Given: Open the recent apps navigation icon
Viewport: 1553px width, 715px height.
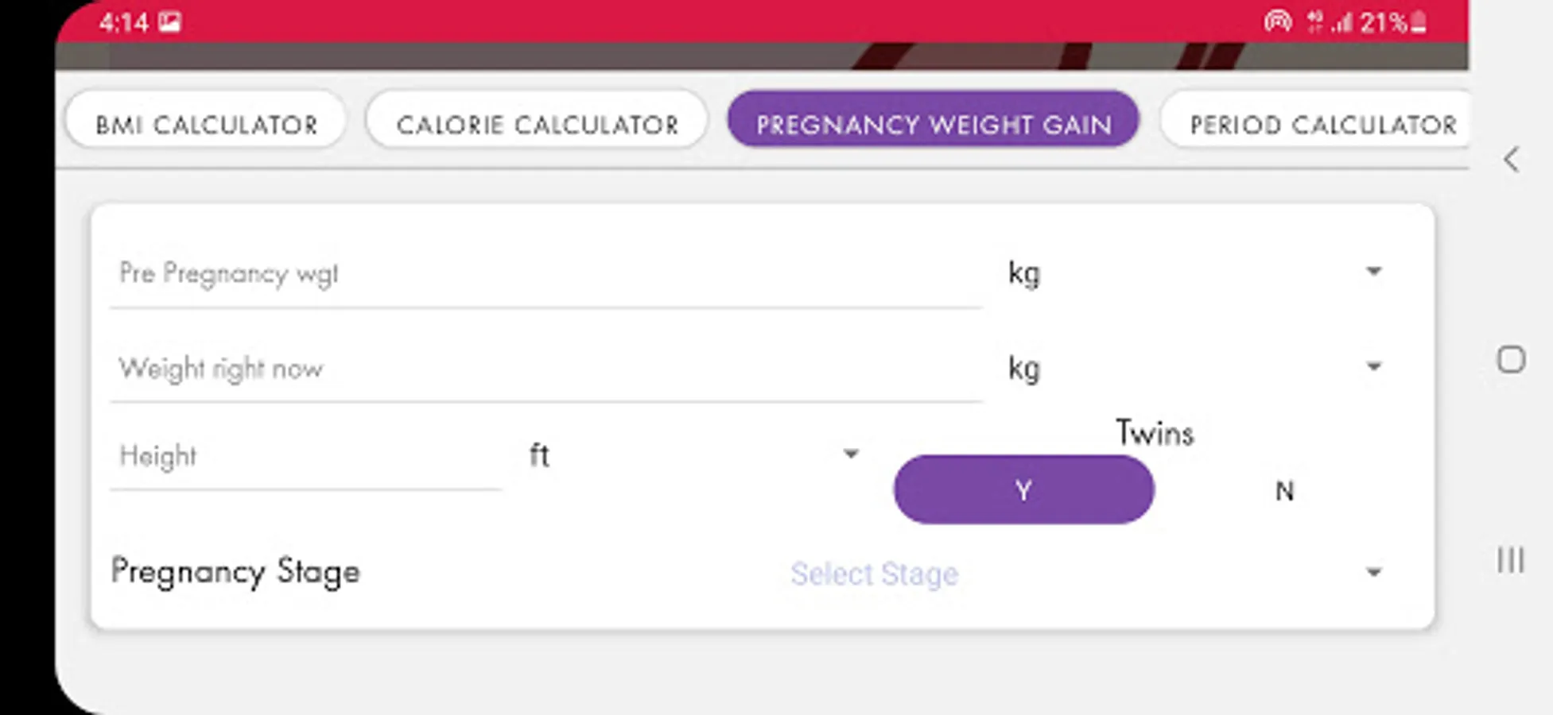Looking at the screenshot, I should coord(1511,560).
